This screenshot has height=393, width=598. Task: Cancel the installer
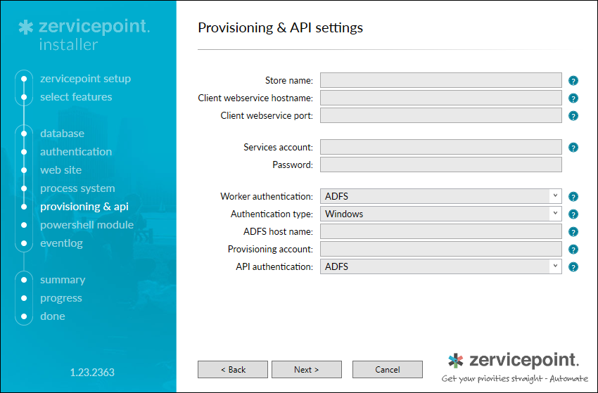coord(387,369)
